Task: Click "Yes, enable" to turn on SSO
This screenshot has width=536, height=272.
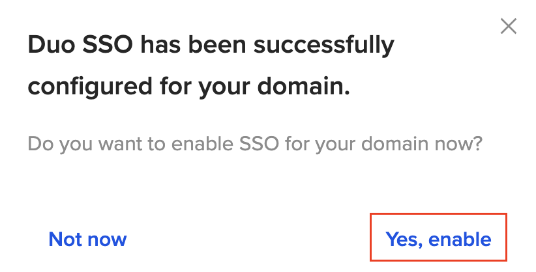Action: pyautogui.click(x=438, y=239)
